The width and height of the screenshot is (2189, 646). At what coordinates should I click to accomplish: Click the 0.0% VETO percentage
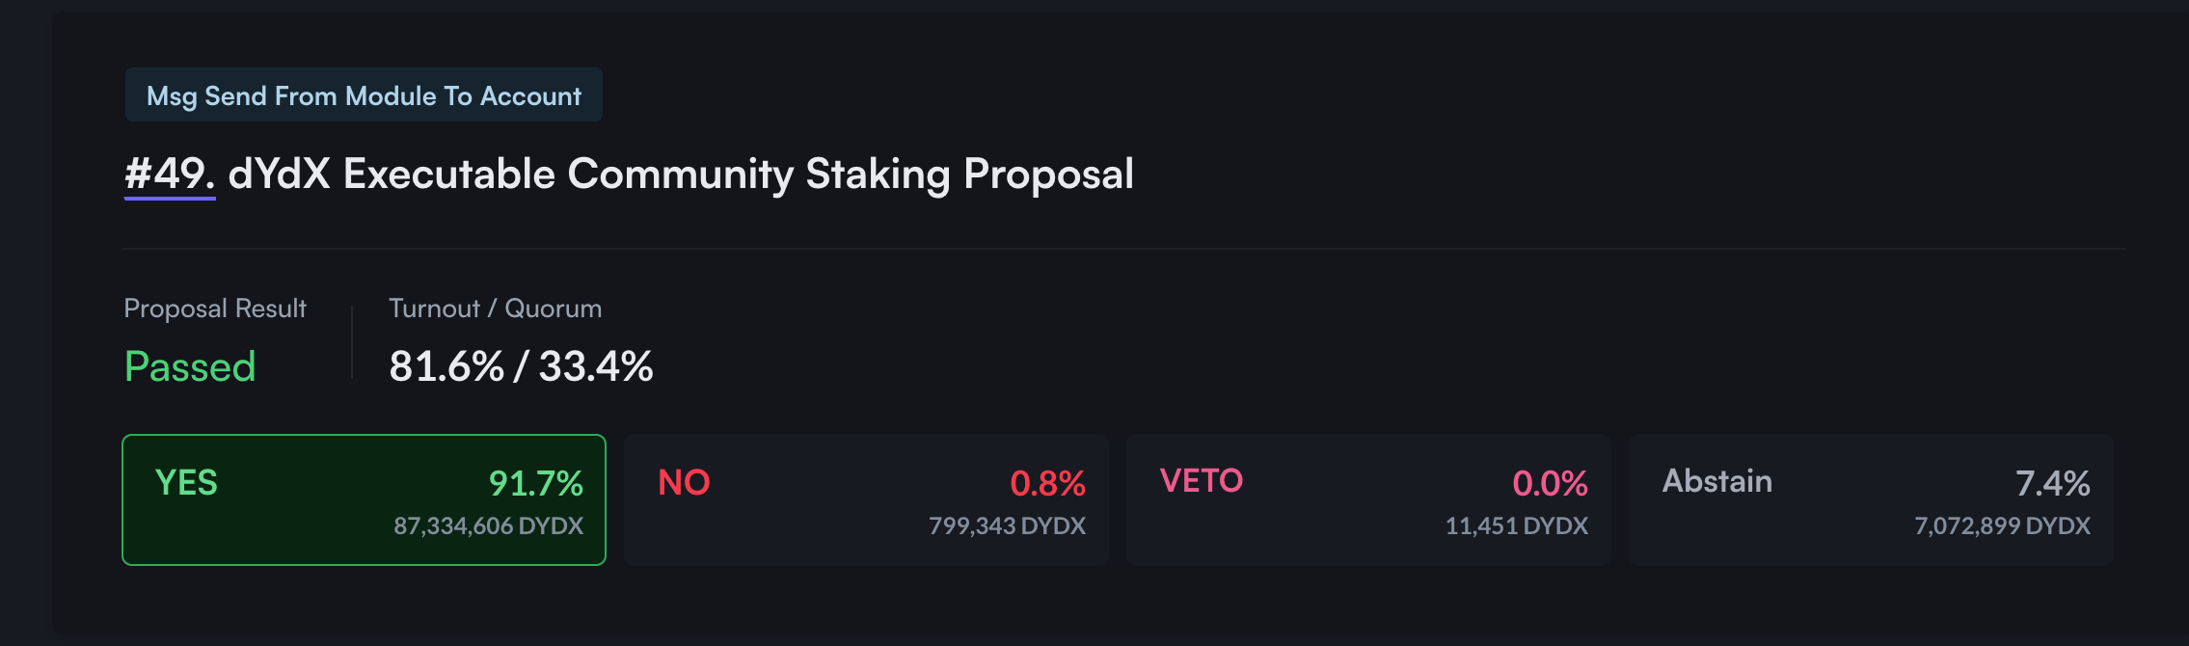[1550, 483]
